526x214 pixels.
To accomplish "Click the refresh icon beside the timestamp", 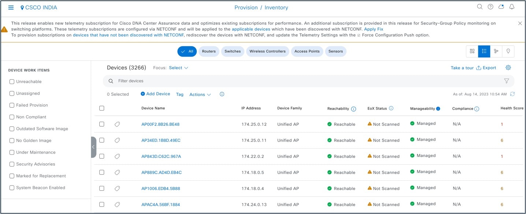I will click(x=512, y=94).
